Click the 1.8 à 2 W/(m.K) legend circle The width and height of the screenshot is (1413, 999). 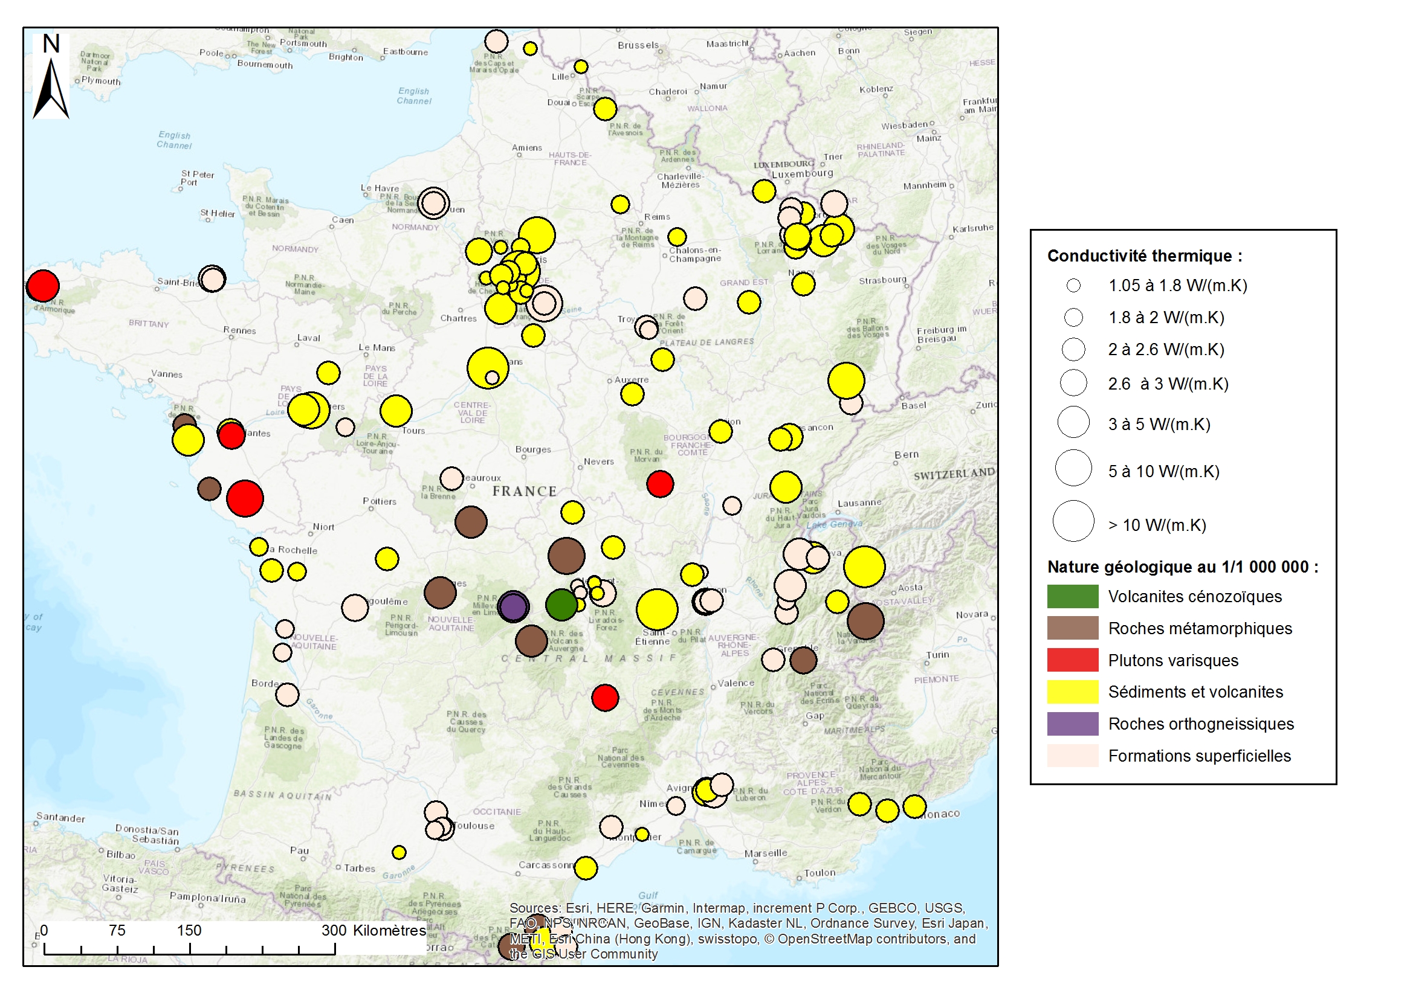pos(1073,318)
